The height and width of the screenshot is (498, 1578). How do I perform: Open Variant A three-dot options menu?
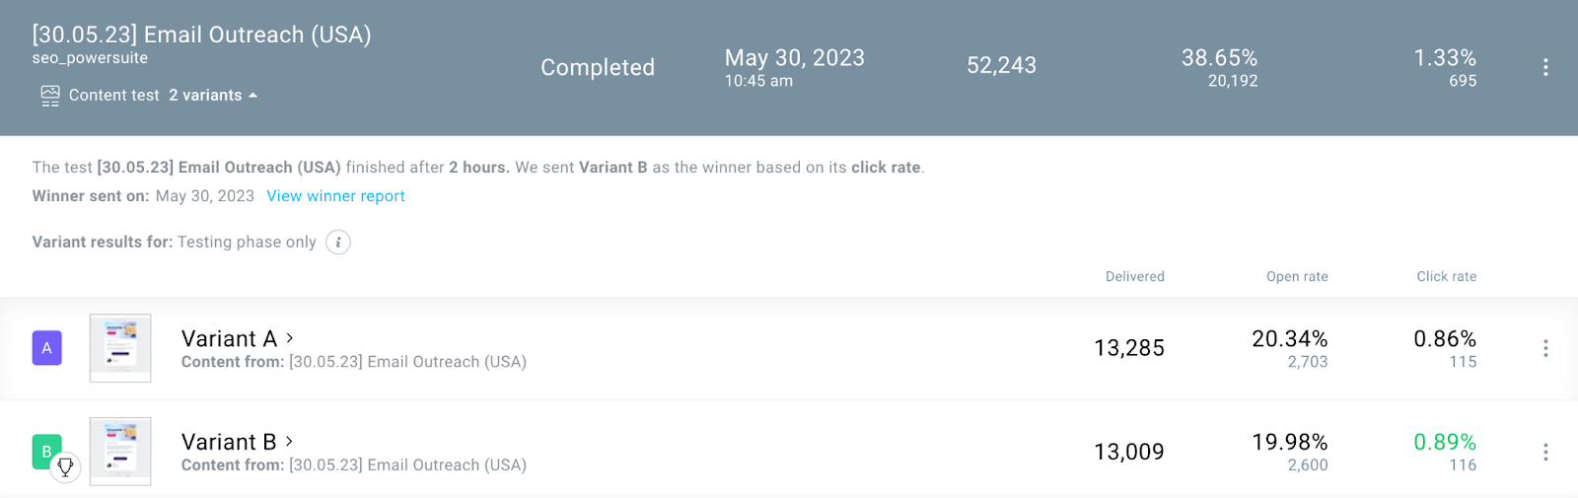[x=1545, y=348]
